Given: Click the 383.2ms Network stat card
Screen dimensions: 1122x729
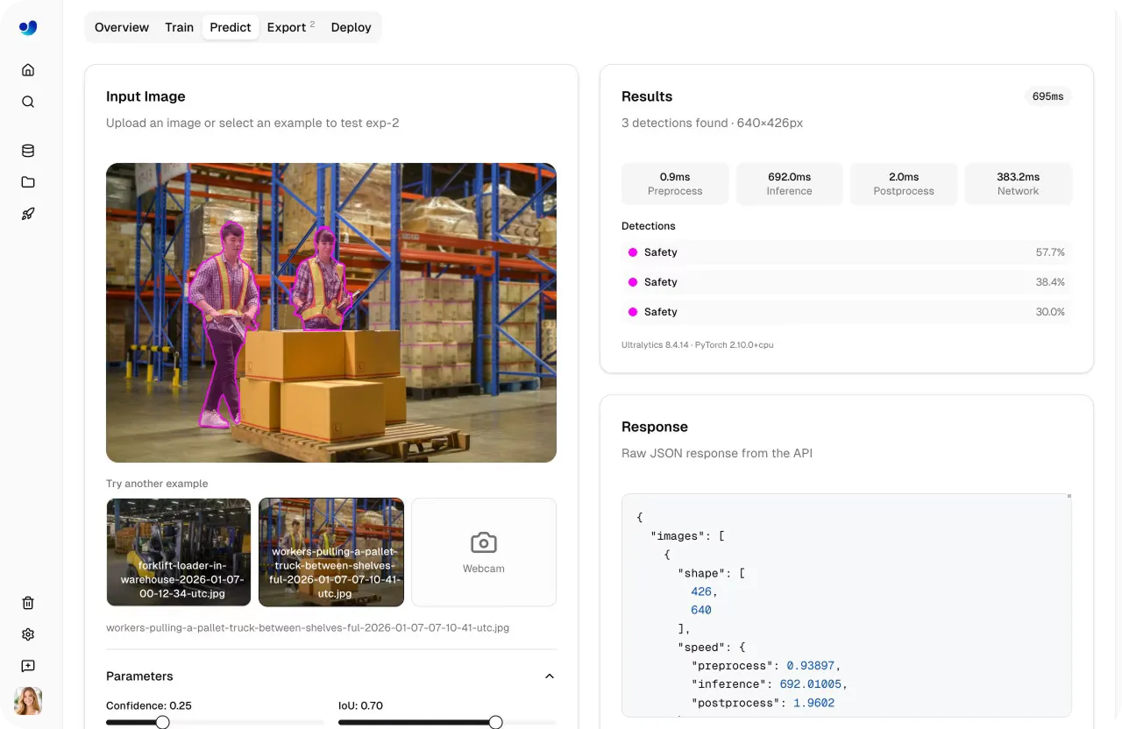Looking at the screenshot, I should tap(1019, 184).
